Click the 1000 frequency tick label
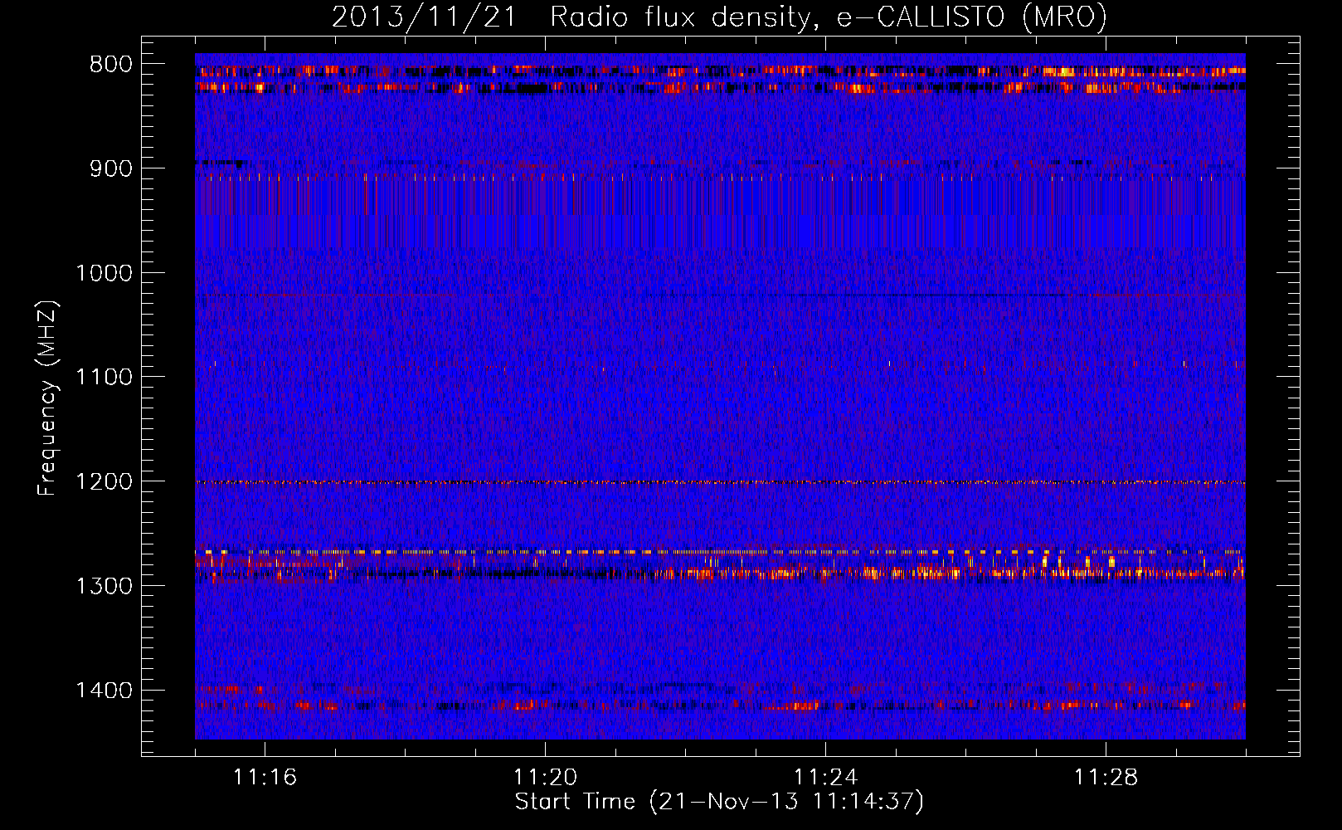Image resolution: width=1342 pixels, height=830 pixels. 104,273
